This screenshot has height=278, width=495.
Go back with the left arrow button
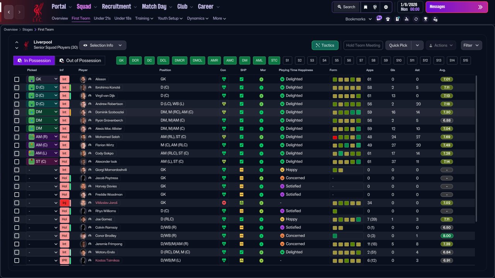(9, 12)
